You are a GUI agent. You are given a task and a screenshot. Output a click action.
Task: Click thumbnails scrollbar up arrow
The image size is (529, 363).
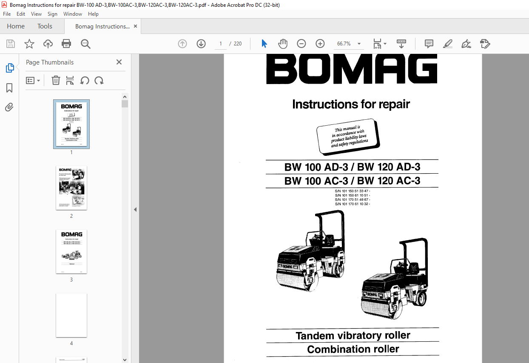tap(125, 96)
